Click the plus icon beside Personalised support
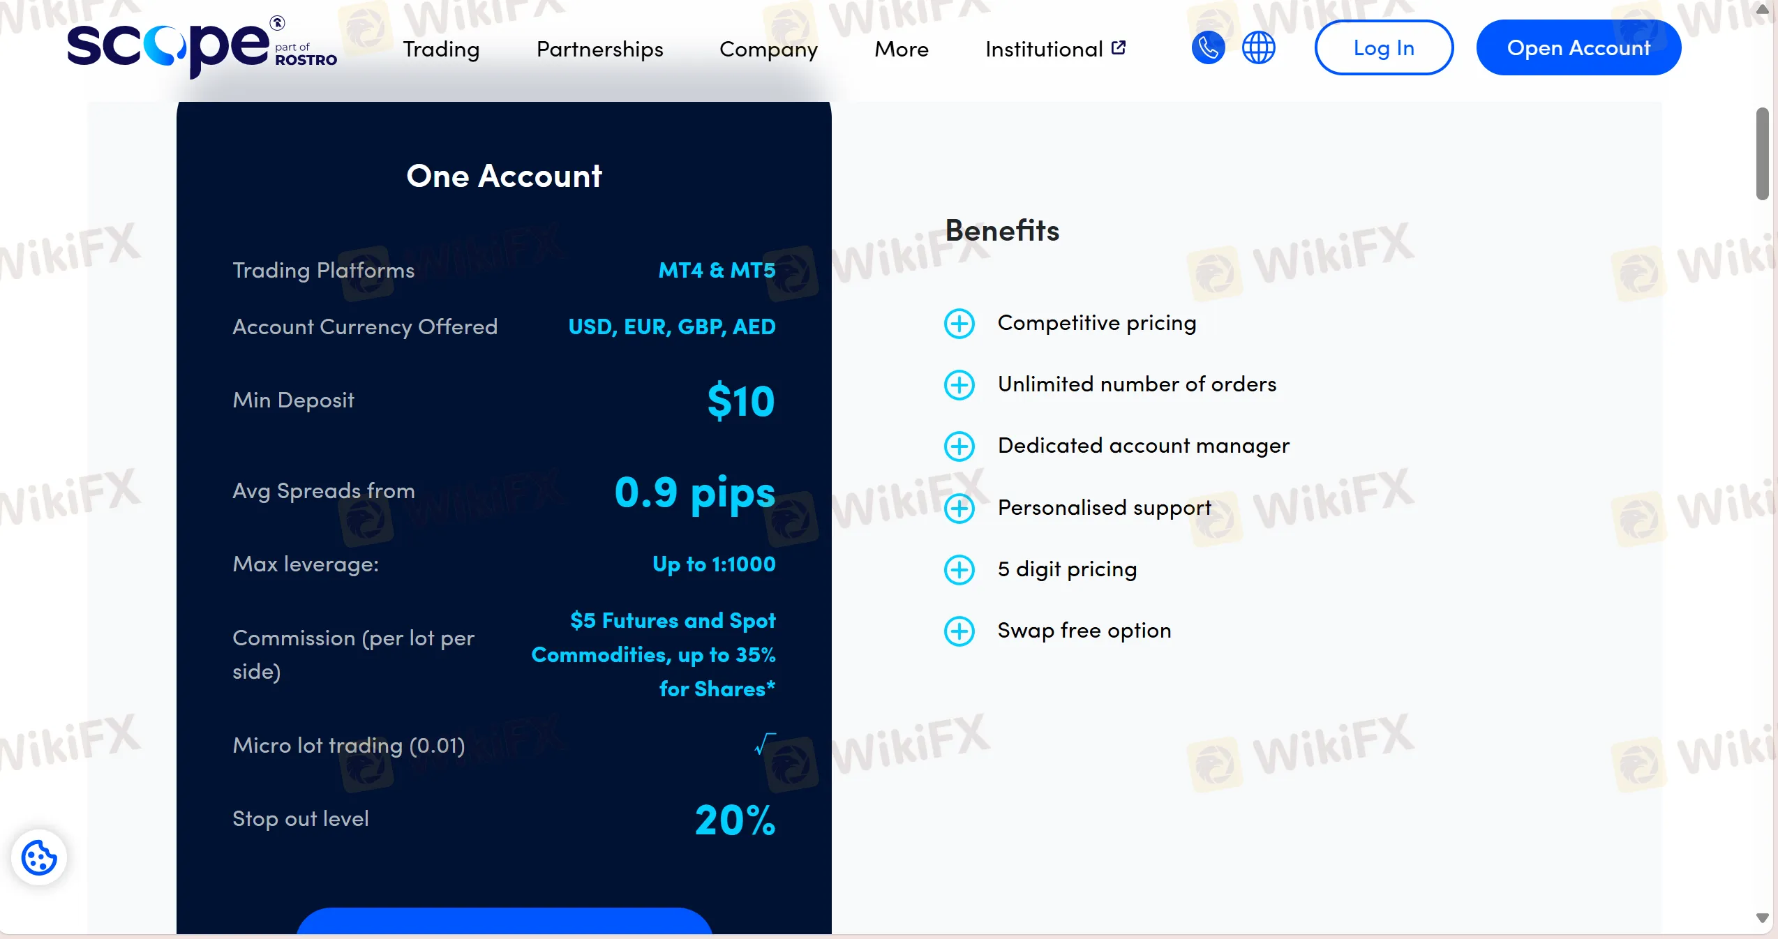This screenshot has width=1778, height=939. coord(959,509)
